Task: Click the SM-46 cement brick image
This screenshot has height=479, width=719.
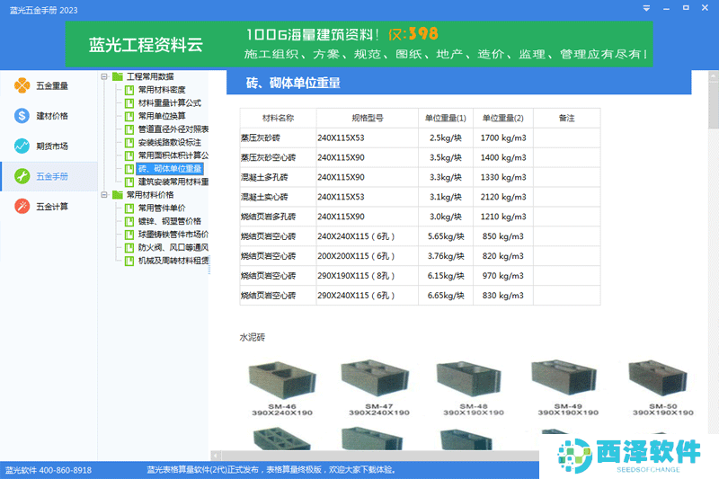Action: [282, 379]
